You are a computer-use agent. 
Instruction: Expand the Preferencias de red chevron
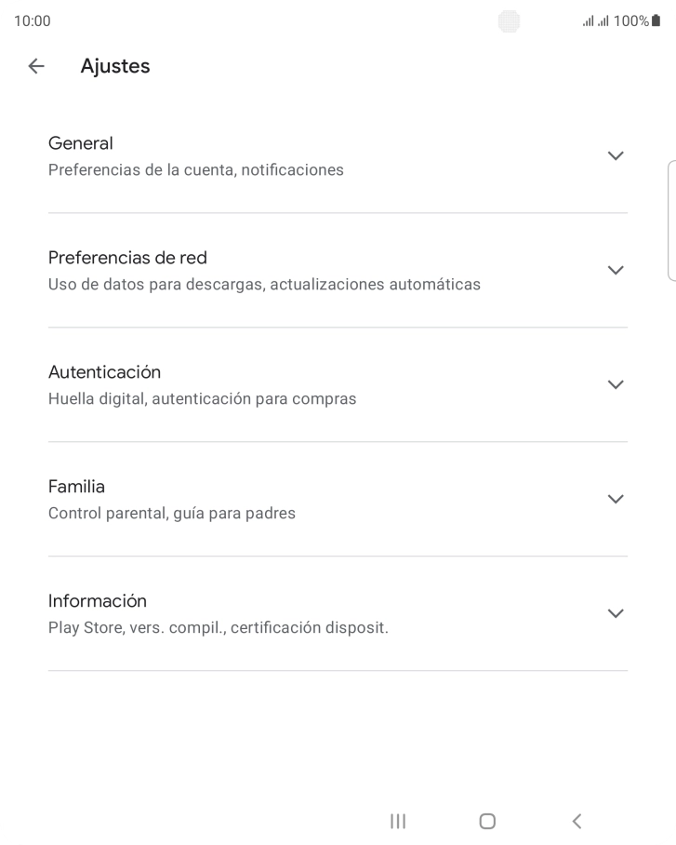pos(615,270)
